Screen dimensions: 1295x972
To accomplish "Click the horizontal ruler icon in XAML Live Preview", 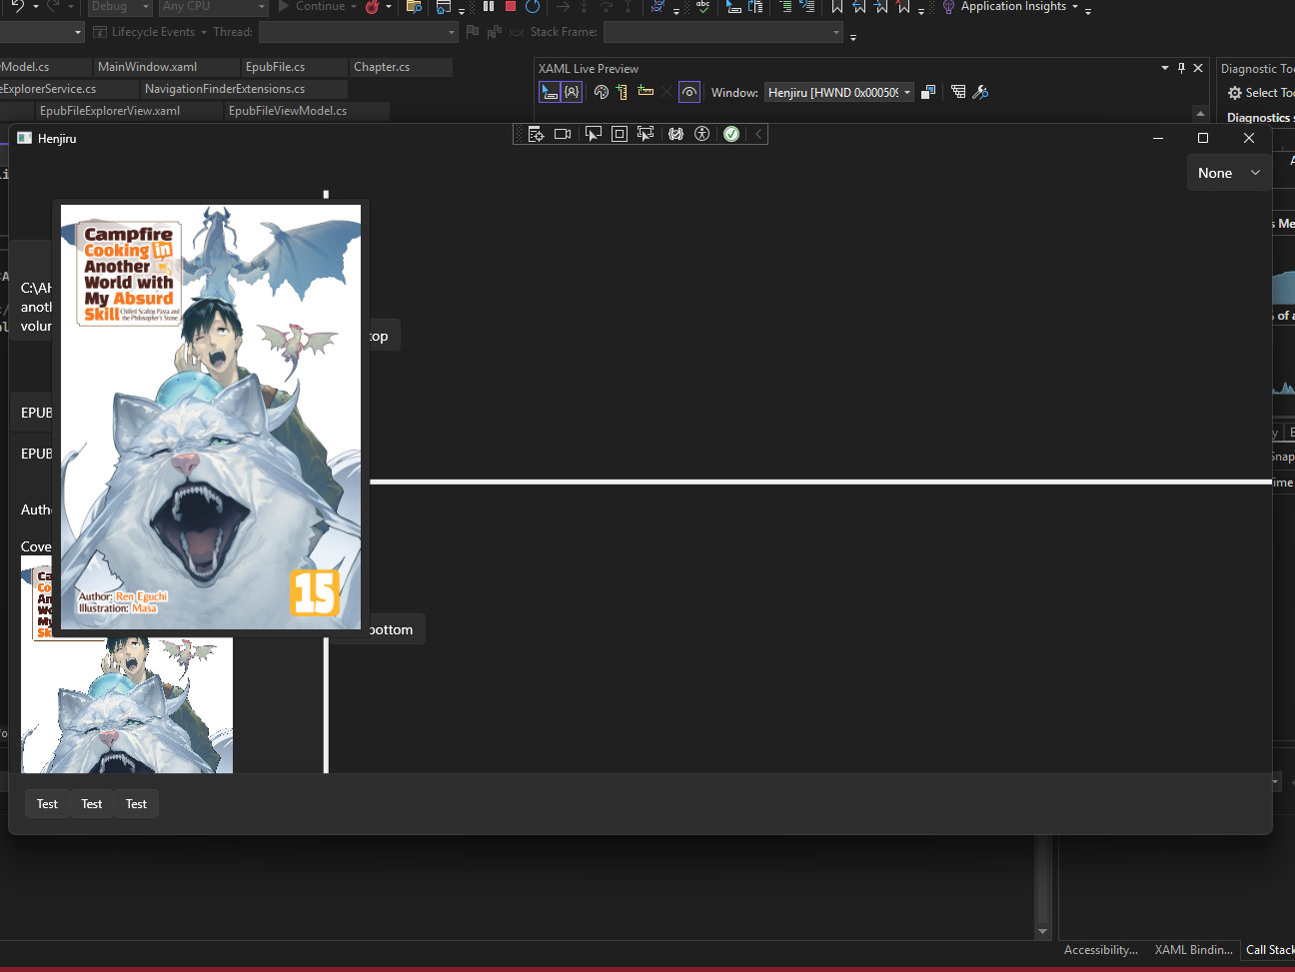I will (x=646, y=92).
